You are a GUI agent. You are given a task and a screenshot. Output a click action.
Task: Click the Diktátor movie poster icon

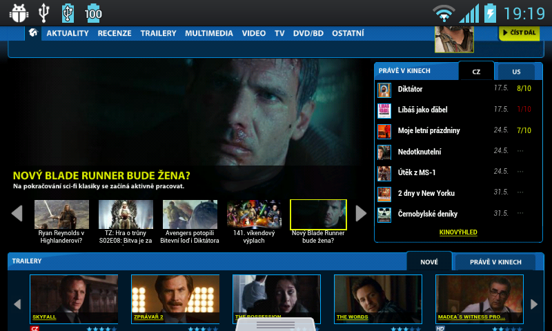[x=384, y=90]
